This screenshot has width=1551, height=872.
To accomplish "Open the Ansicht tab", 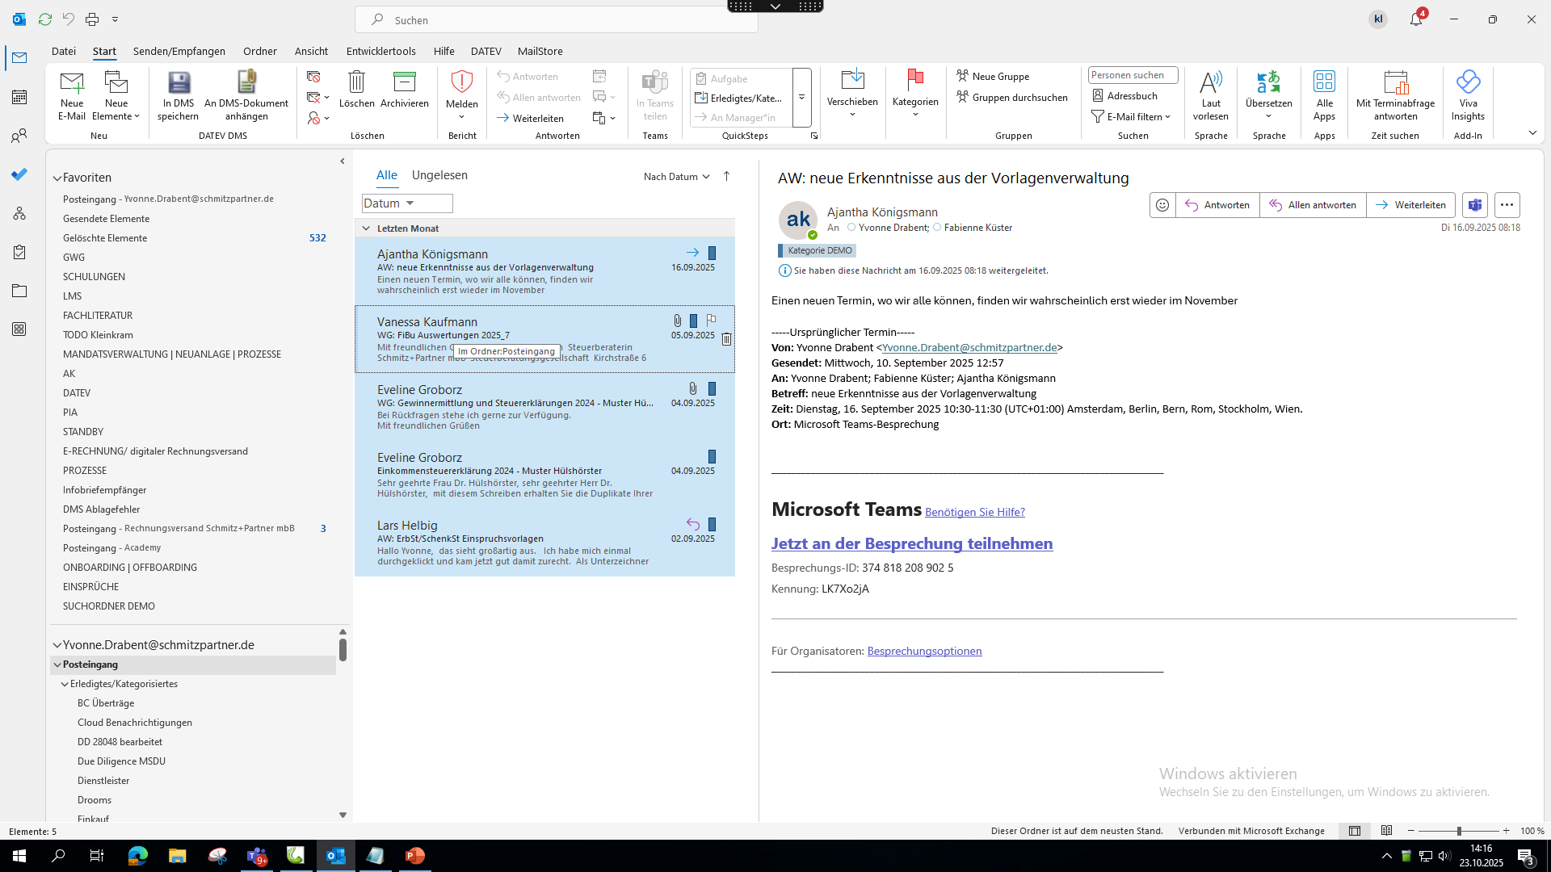I will 311,51.
